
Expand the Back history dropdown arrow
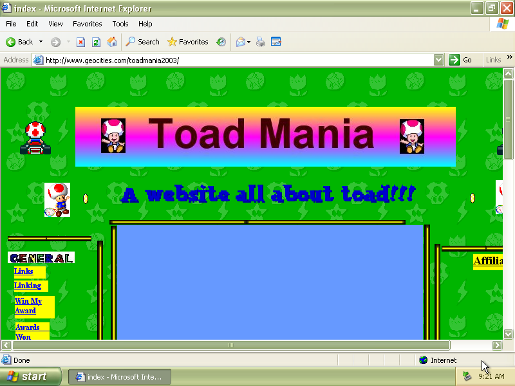(x=41, y=42)
